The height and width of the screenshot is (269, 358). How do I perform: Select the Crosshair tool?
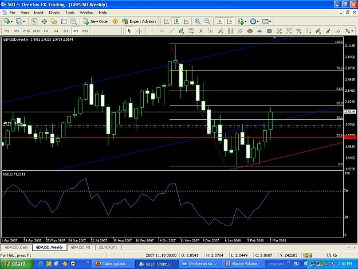pos(139,31)
